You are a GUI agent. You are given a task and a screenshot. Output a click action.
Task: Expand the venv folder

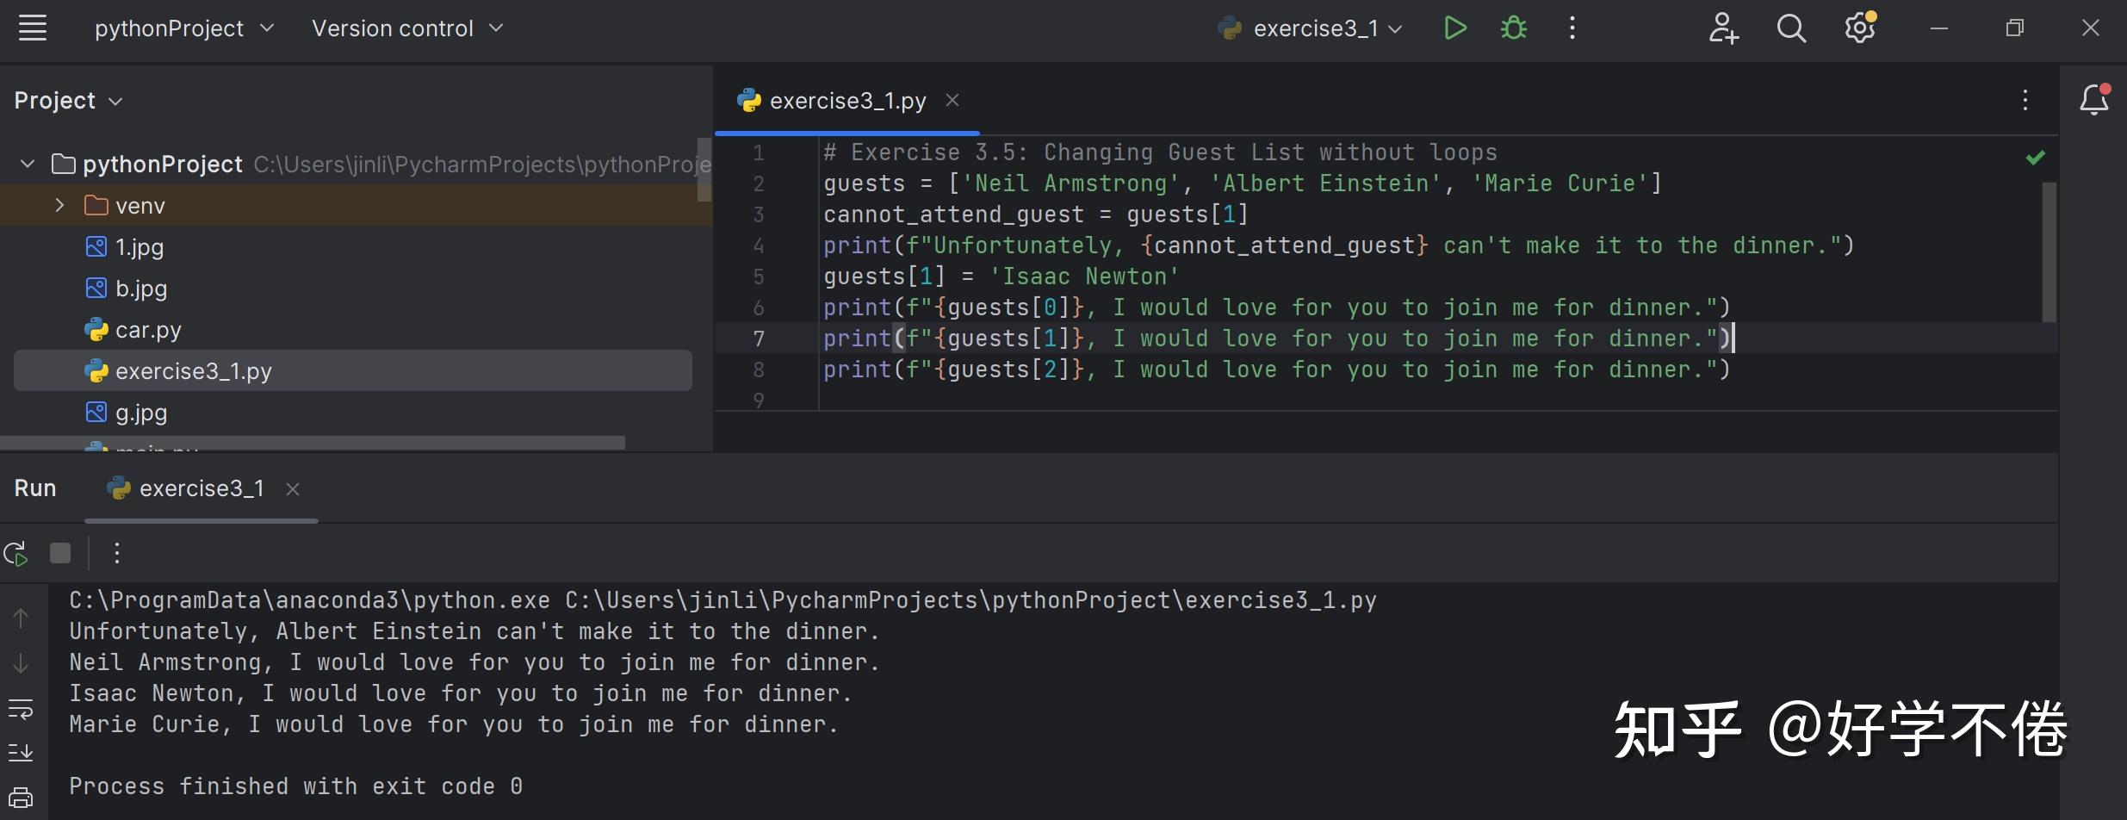(59, 206)
